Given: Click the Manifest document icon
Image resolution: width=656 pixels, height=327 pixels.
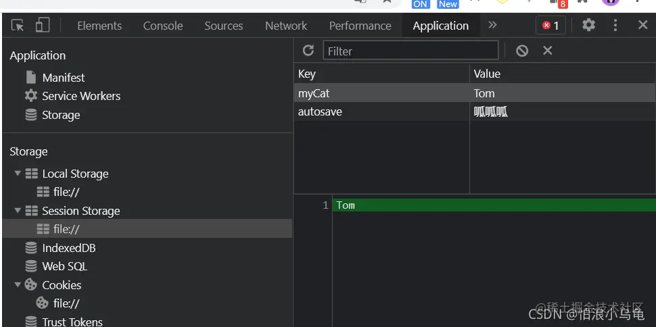Looking at the screenshot, I should [x=31, y=78].
